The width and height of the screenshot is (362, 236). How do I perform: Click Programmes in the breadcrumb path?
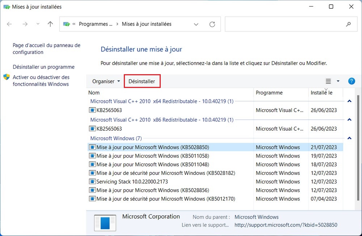[x=96, y=24]
